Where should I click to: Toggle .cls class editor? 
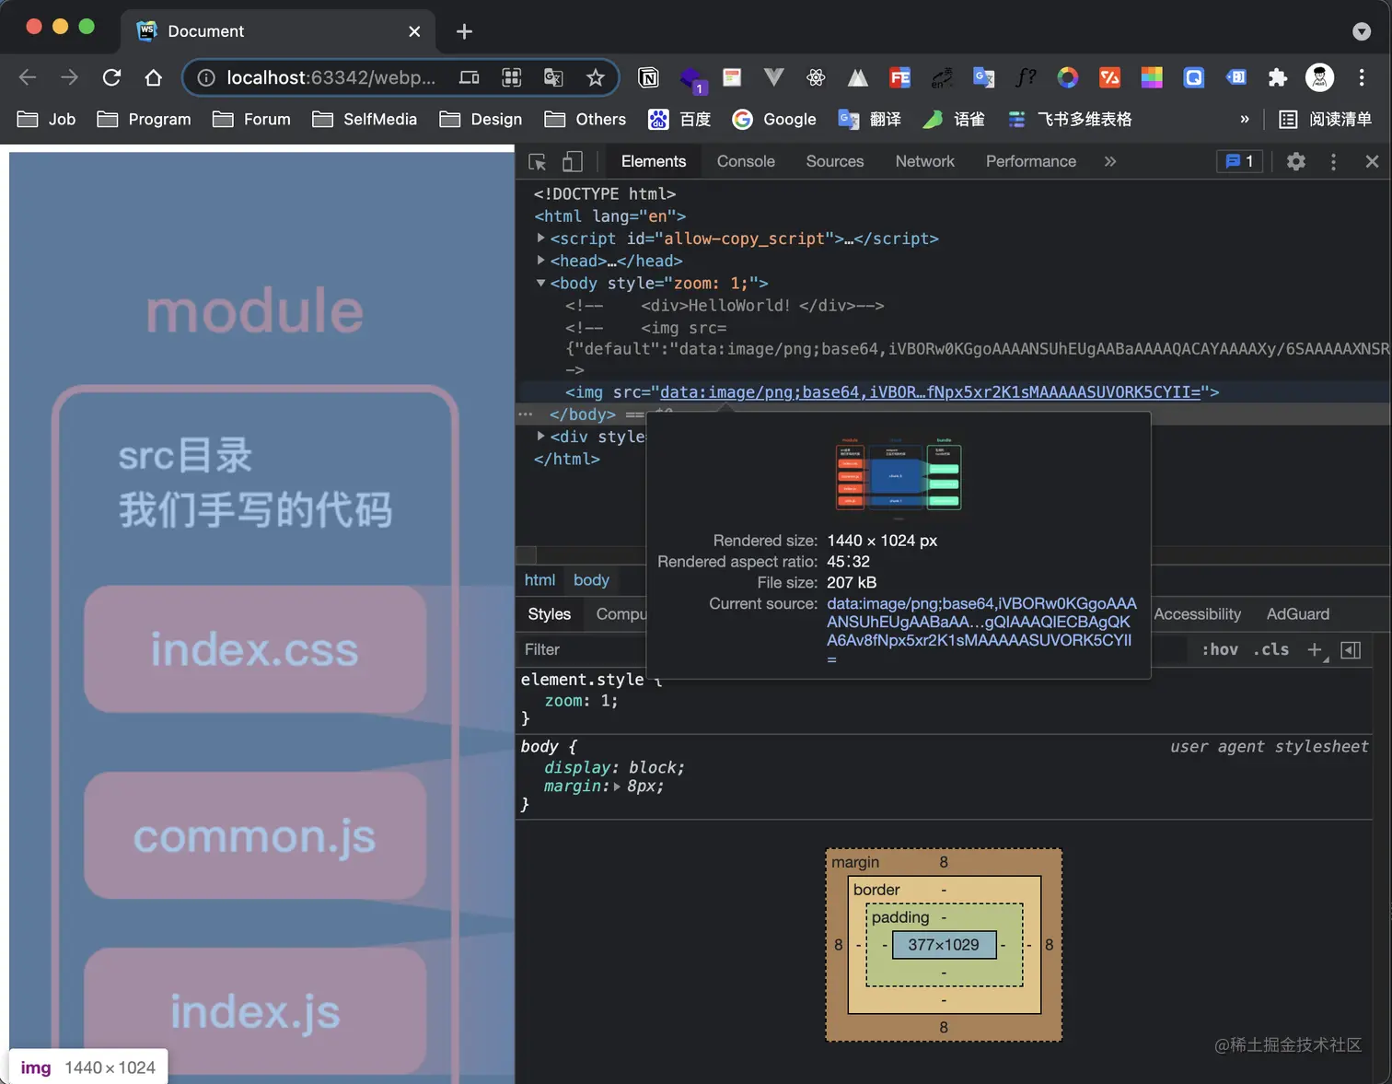[x=1271, y=650]
